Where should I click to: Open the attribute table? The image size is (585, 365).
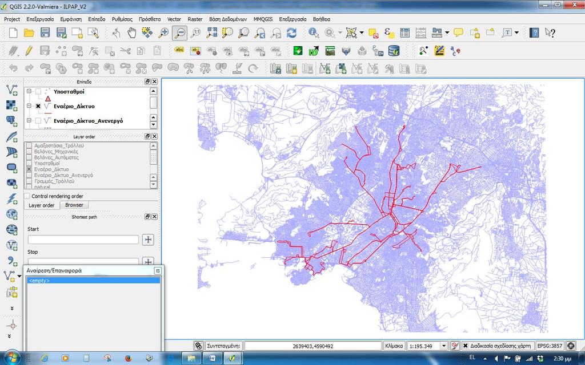(x=405, y=33)
